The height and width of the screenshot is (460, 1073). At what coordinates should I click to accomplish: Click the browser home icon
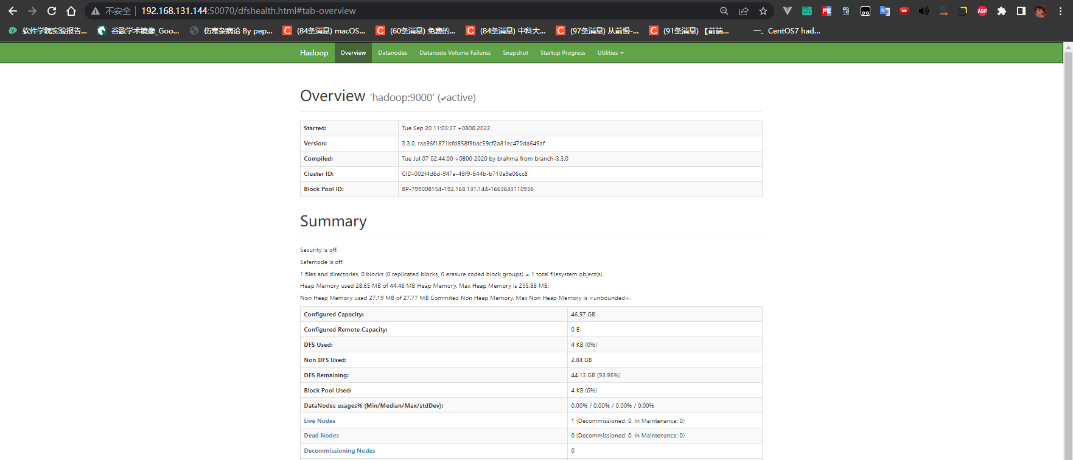click(x=71, y=11)
